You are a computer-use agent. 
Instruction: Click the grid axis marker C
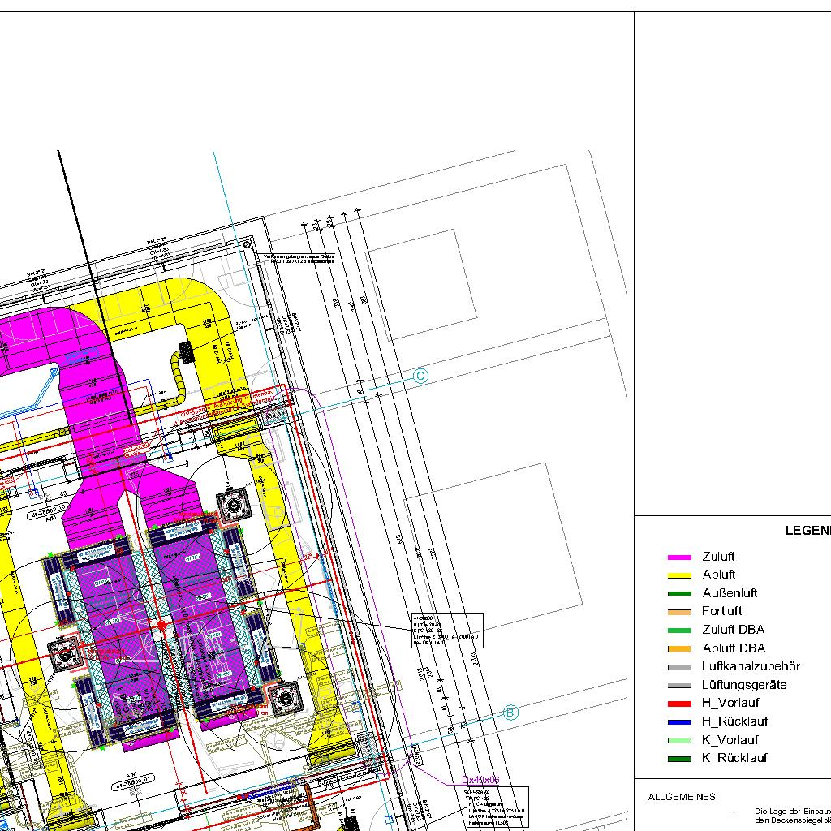[x=421, y=377]
